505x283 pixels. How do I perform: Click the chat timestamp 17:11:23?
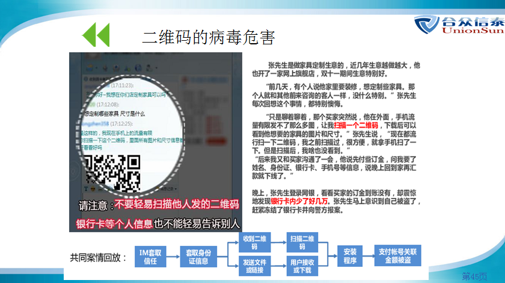122,86
